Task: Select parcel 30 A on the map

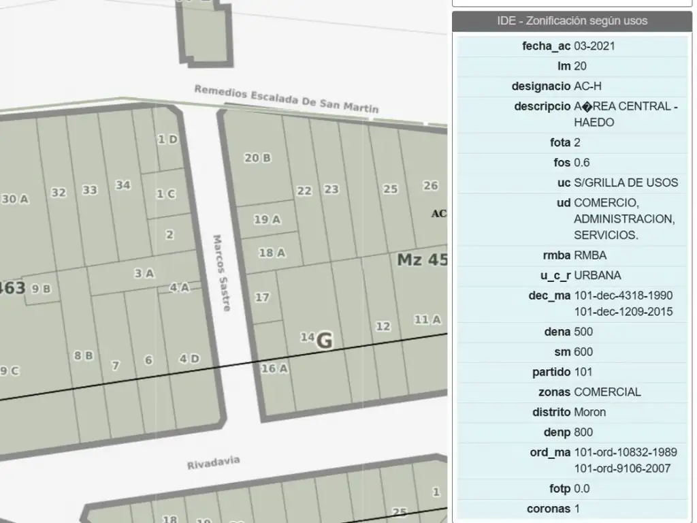Action: (15, 199)
